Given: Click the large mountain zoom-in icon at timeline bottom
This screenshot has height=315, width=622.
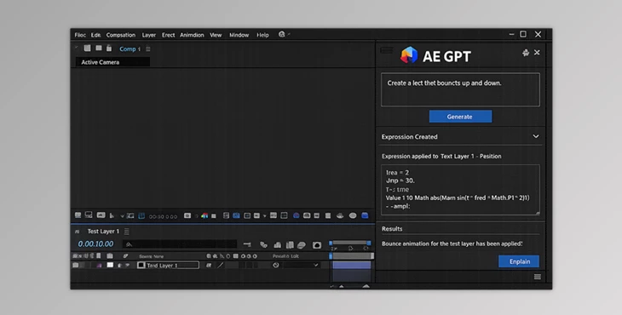Looking at the screenshot, I should click(x=366, y=286).
